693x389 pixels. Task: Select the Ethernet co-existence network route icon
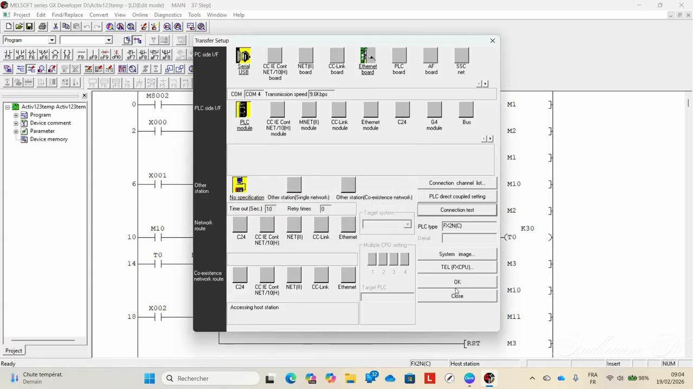point(348,274)
